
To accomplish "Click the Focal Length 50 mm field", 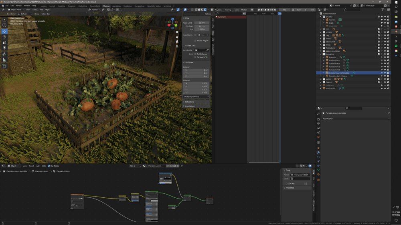I will 202,23.
